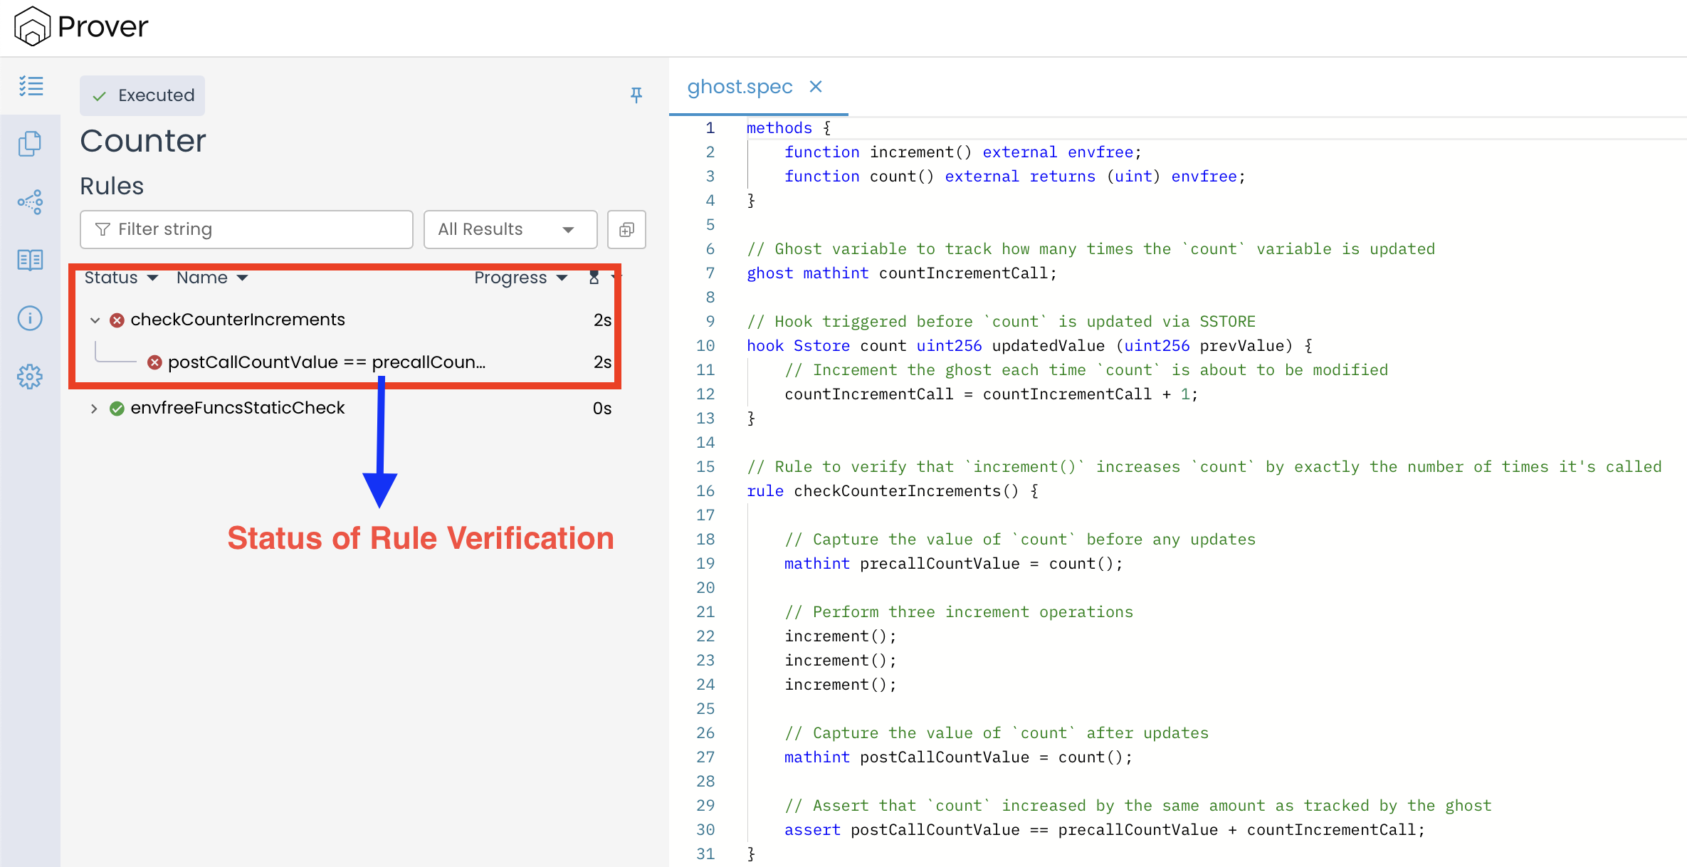Open the call graph sidebar icon
Viewport: 1687px width, 867px height.
click(x=30, y=202)
